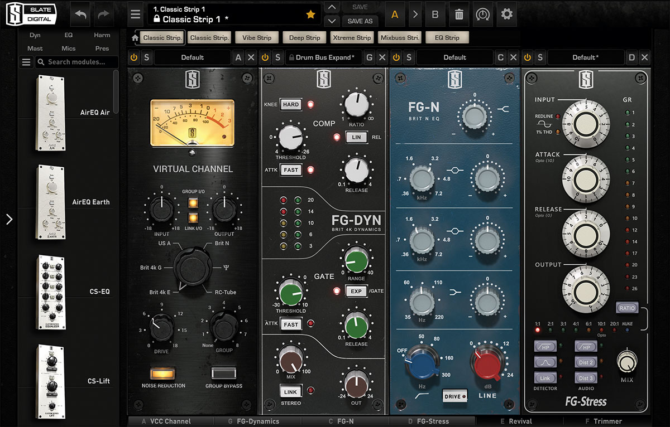The width and height of the screenshot is (670, 427).
Task: Solo the VCC module A
Action: pyautogui.click(x=146, y=57)
